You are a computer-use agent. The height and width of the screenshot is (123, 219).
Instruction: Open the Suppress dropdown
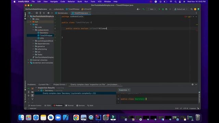[124, 90]
